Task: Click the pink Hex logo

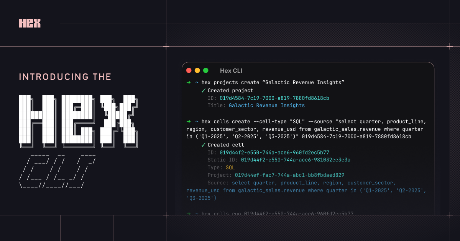Action: coord(30,23)
